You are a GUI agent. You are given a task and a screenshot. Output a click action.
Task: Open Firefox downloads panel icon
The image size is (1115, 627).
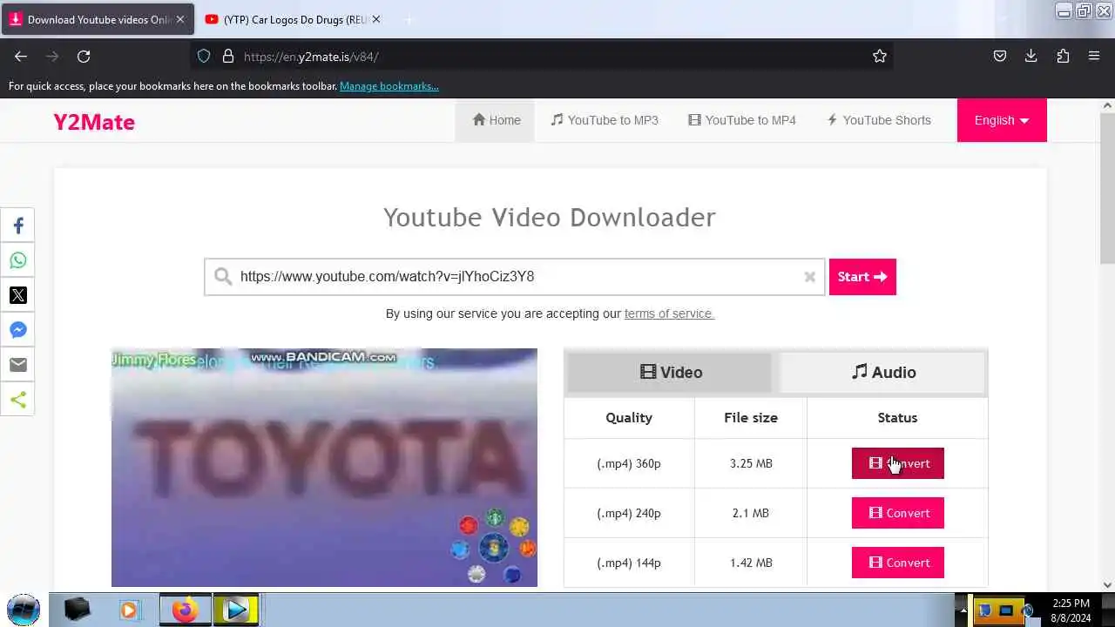1031,56
